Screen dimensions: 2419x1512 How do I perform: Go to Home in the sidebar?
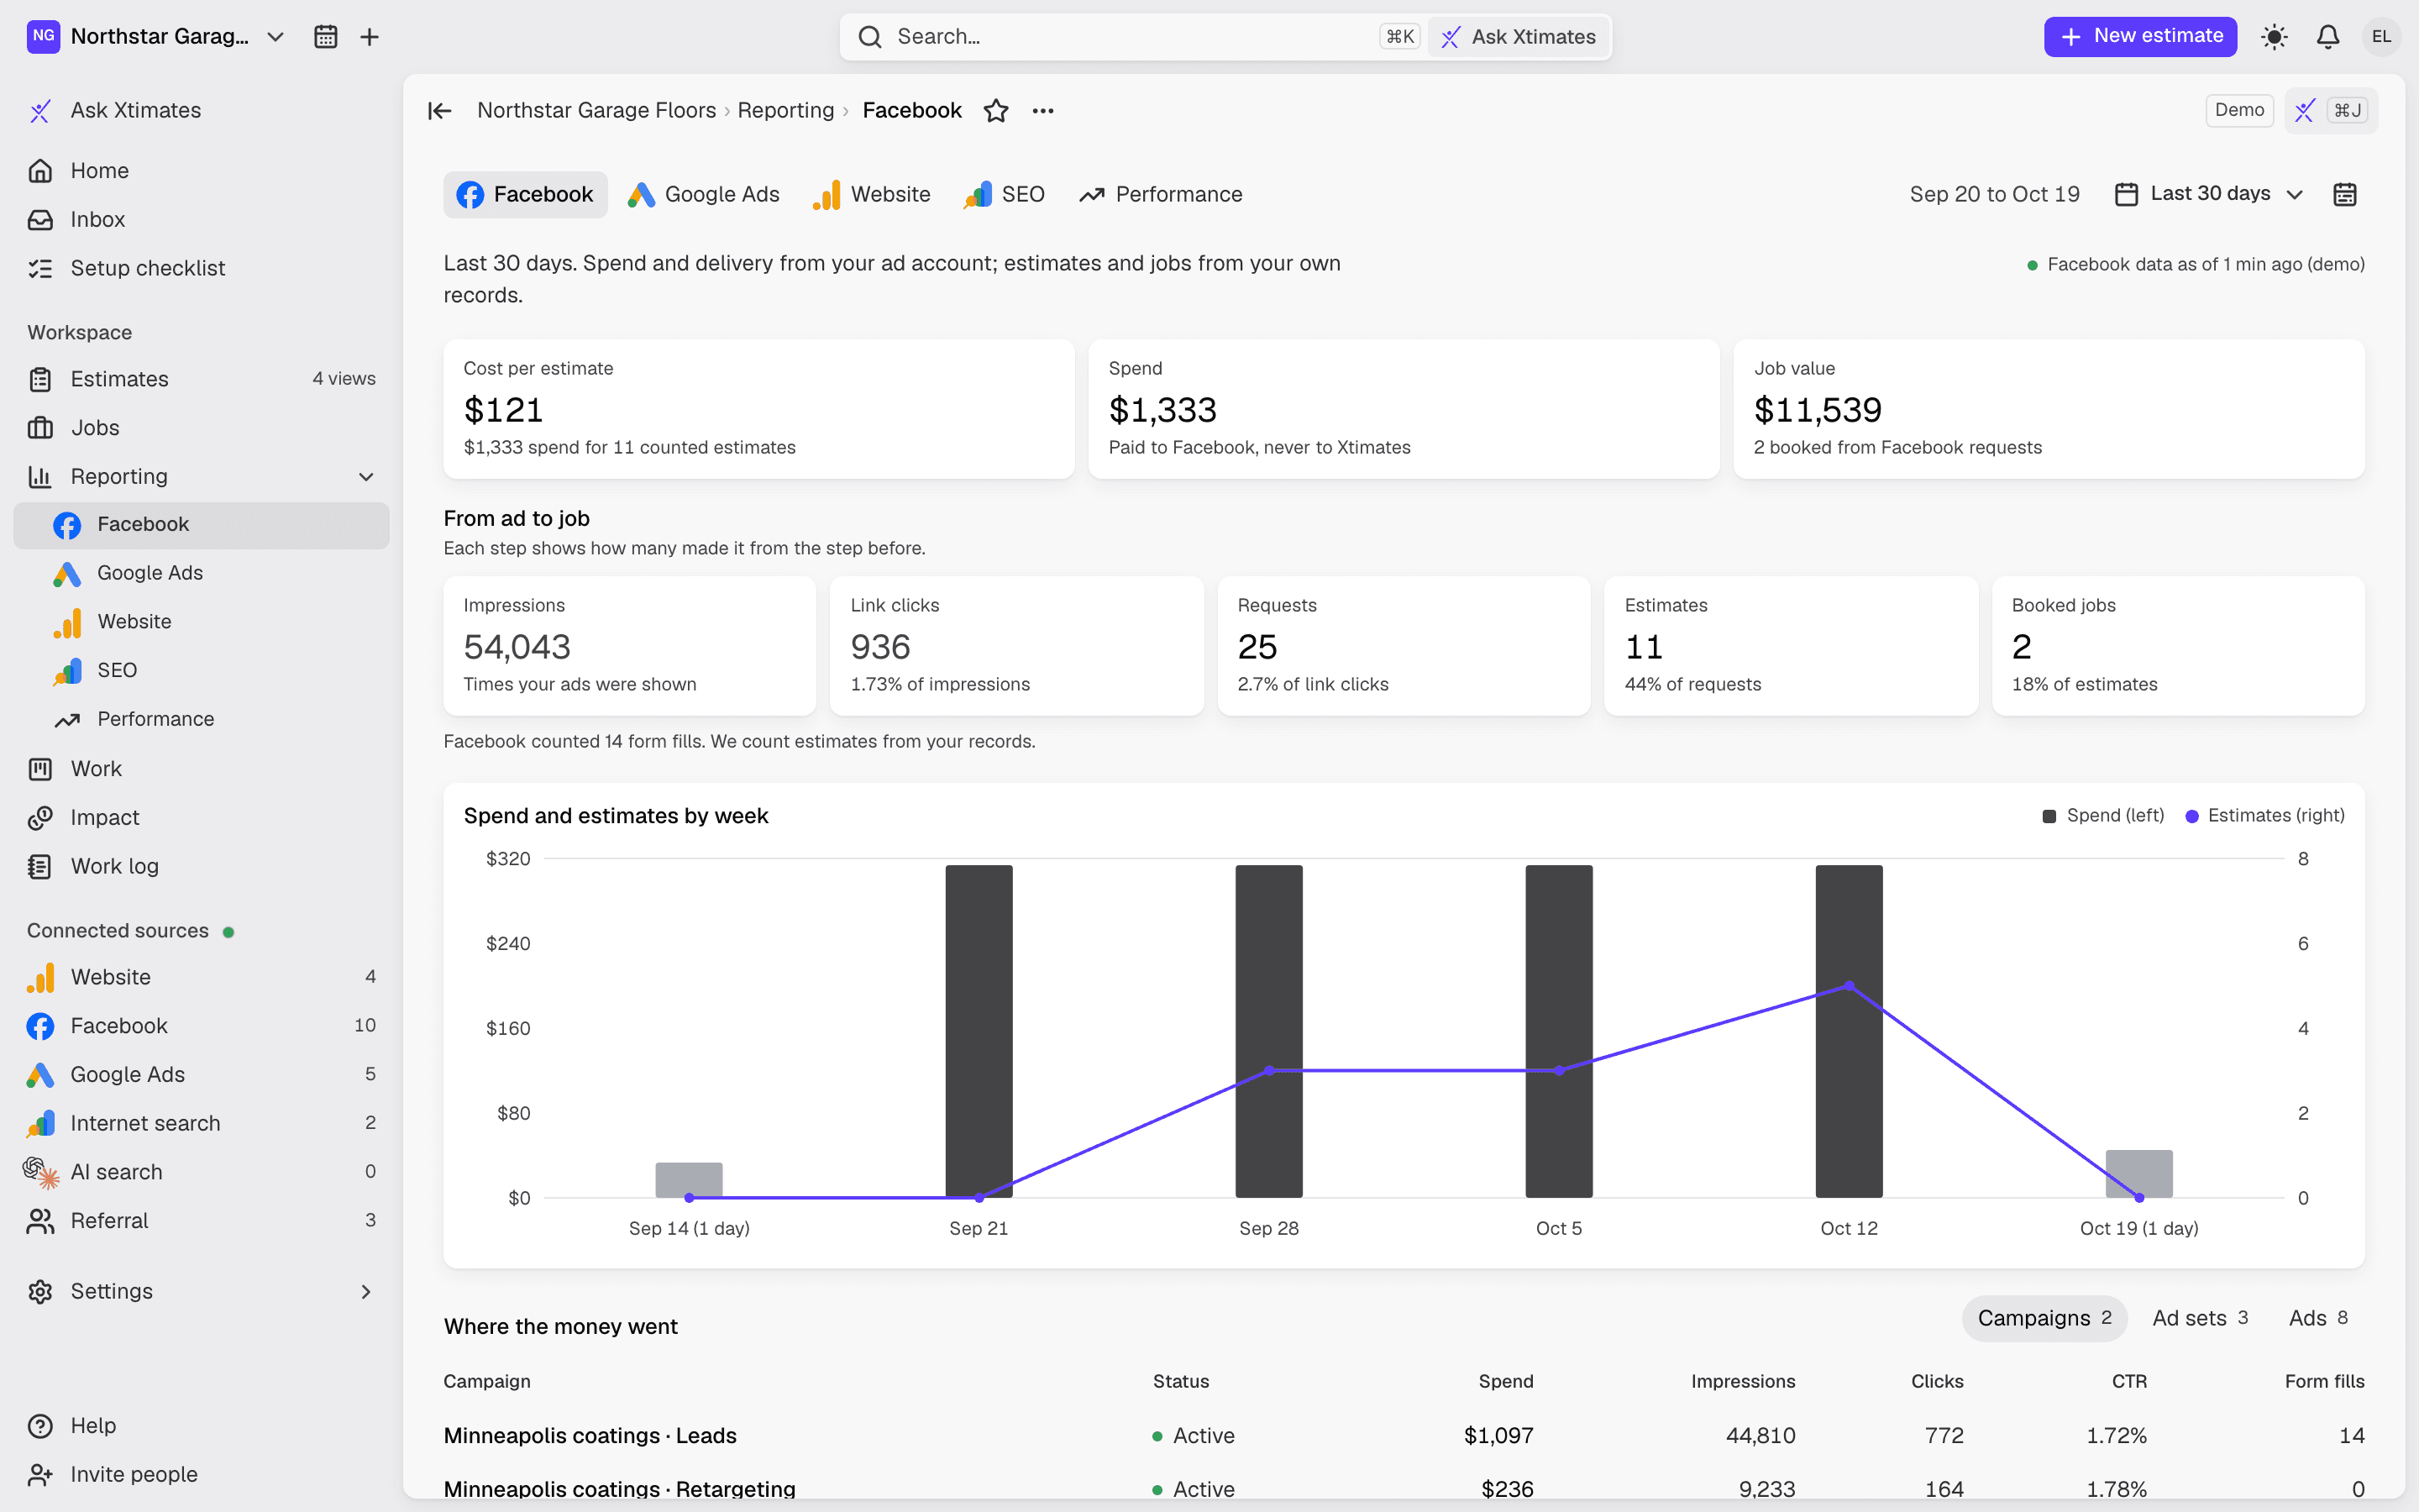[x=200, y=171]
